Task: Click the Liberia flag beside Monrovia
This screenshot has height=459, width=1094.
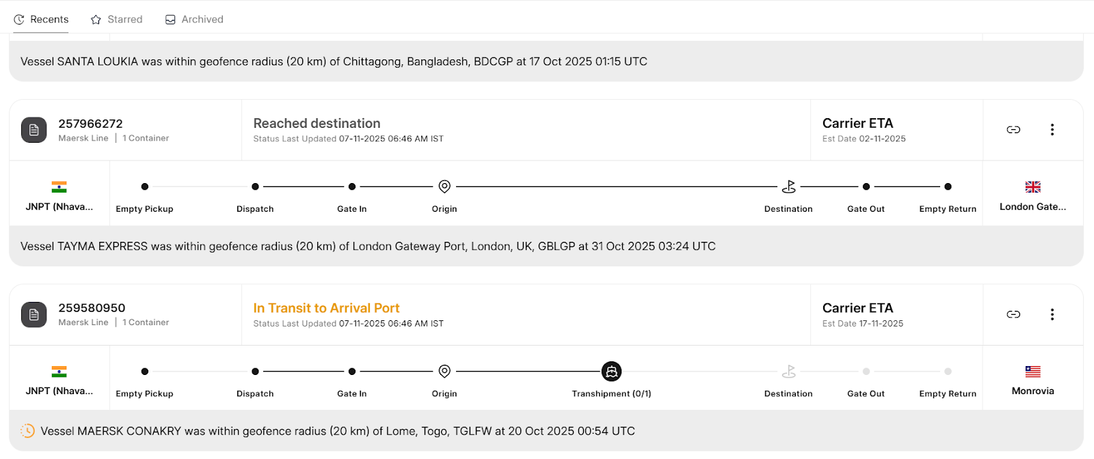Action: click(x=1032, y=372)
